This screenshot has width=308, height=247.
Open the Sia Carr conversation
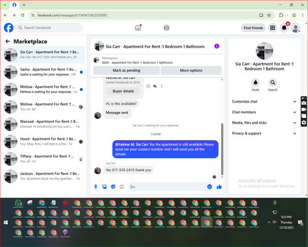click(x=43, y=54)
